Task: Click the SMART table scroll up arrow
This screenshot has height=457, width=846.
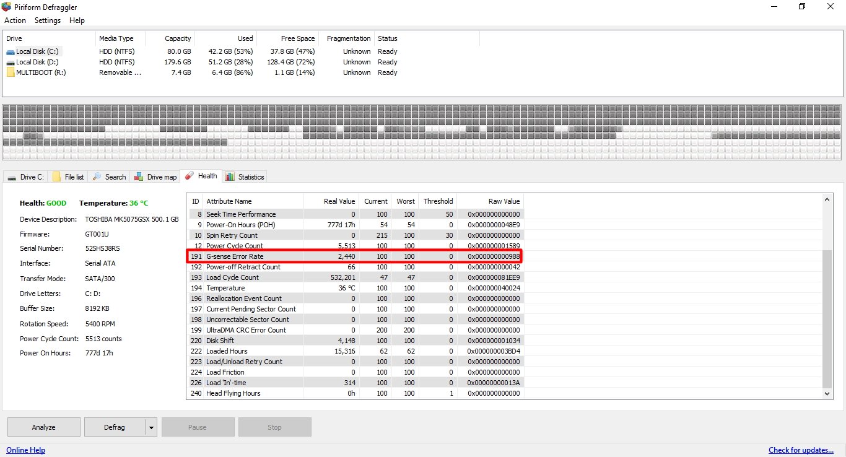Action: pos(827,199)
